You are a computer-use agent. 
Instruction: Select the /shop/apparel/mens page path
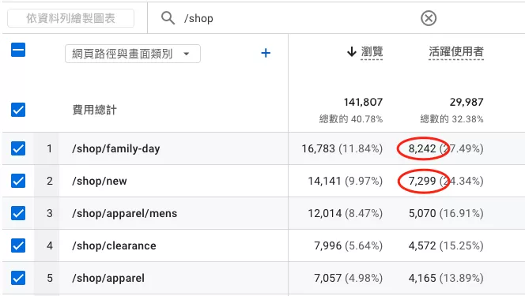pyautogui.click(x=125, y=213)
